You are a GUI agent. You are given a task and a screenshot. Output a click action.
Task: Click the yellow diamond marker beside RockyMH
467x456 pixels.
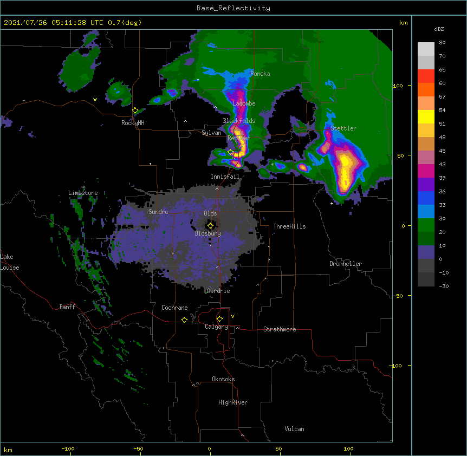pyautogui.click(x=135, y=110)
